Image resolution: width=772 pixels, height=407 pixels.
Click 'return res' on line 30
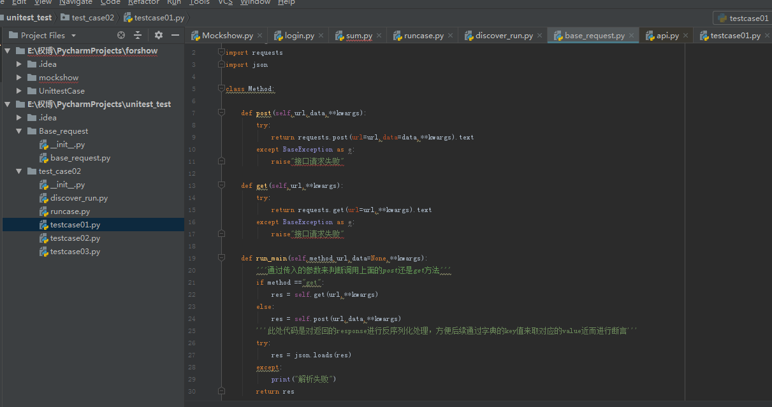[275, 391]
